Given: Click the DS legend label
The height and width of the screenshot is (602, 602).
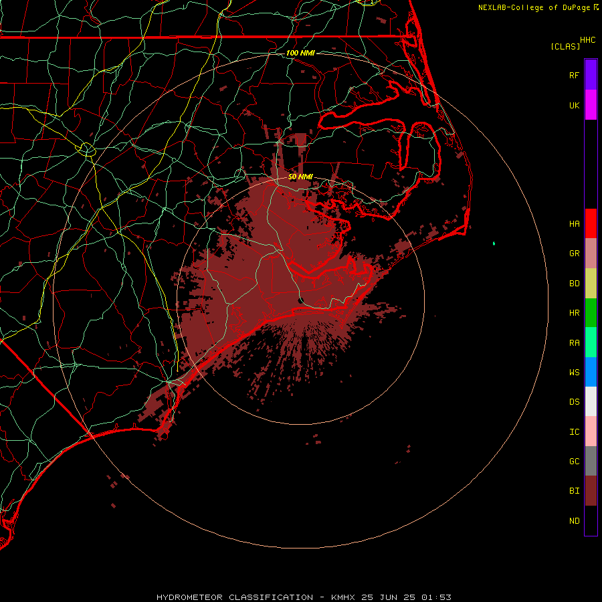Looking at the screenshot, I should (x=574, y=402).
